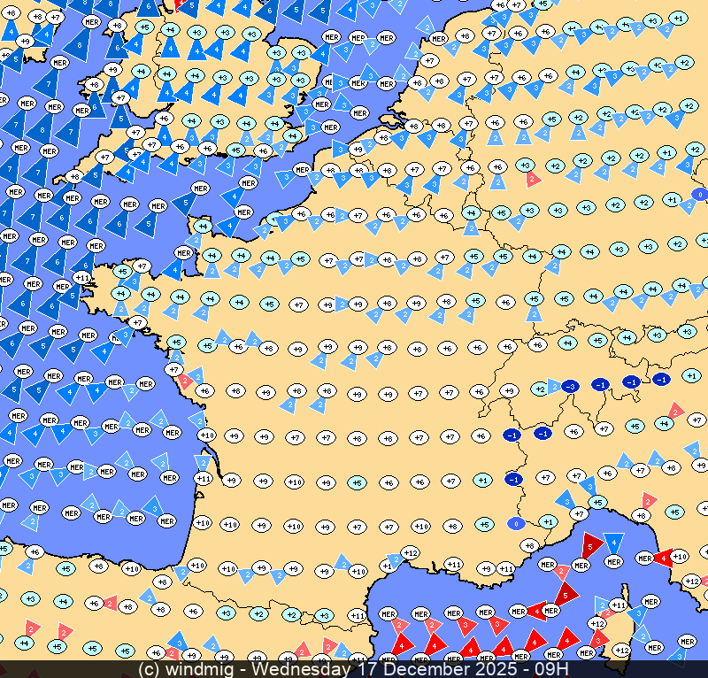Click the red 2 arrow above +8 near Nice
The width and height of the screenshot is (708, 678).
click(x=649, y=500)
